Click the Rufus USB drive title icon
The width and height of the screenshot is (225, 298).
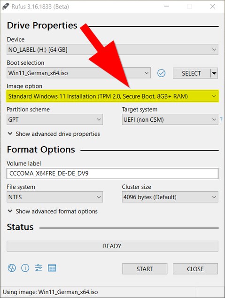coord(6,6)
